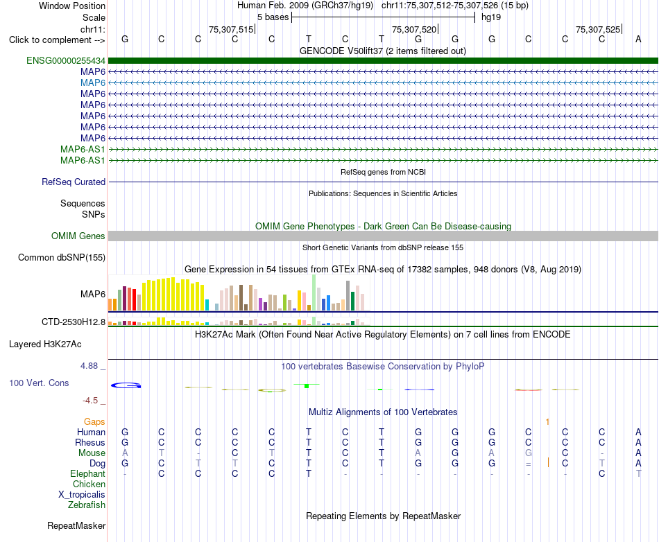Screen dimensions: 659x542
Task: Click the gray OMIM Genes bar
Action: [383, 236]
